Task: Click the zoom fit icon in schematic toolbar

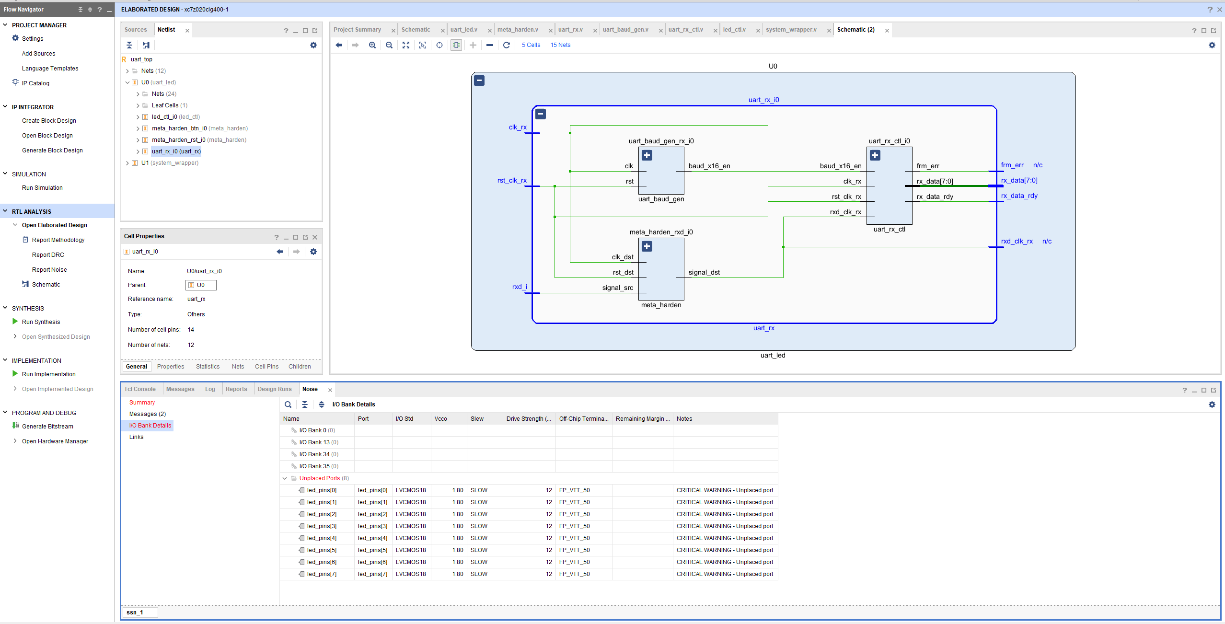Action: point(406,45)
